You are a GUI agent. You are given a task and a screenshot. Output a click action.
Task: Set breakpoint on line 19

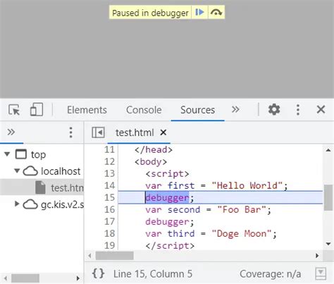(109, 245)
